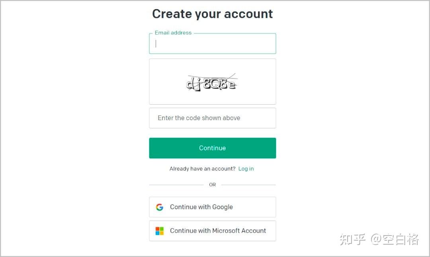Open the Log in link
Viewport: 430px width, 257px height.
click(246, 169)
